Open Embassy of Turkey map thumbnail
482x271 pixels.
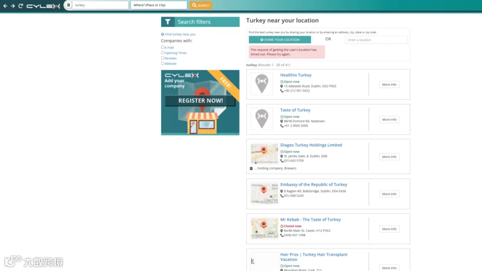[x=264, y=193]
